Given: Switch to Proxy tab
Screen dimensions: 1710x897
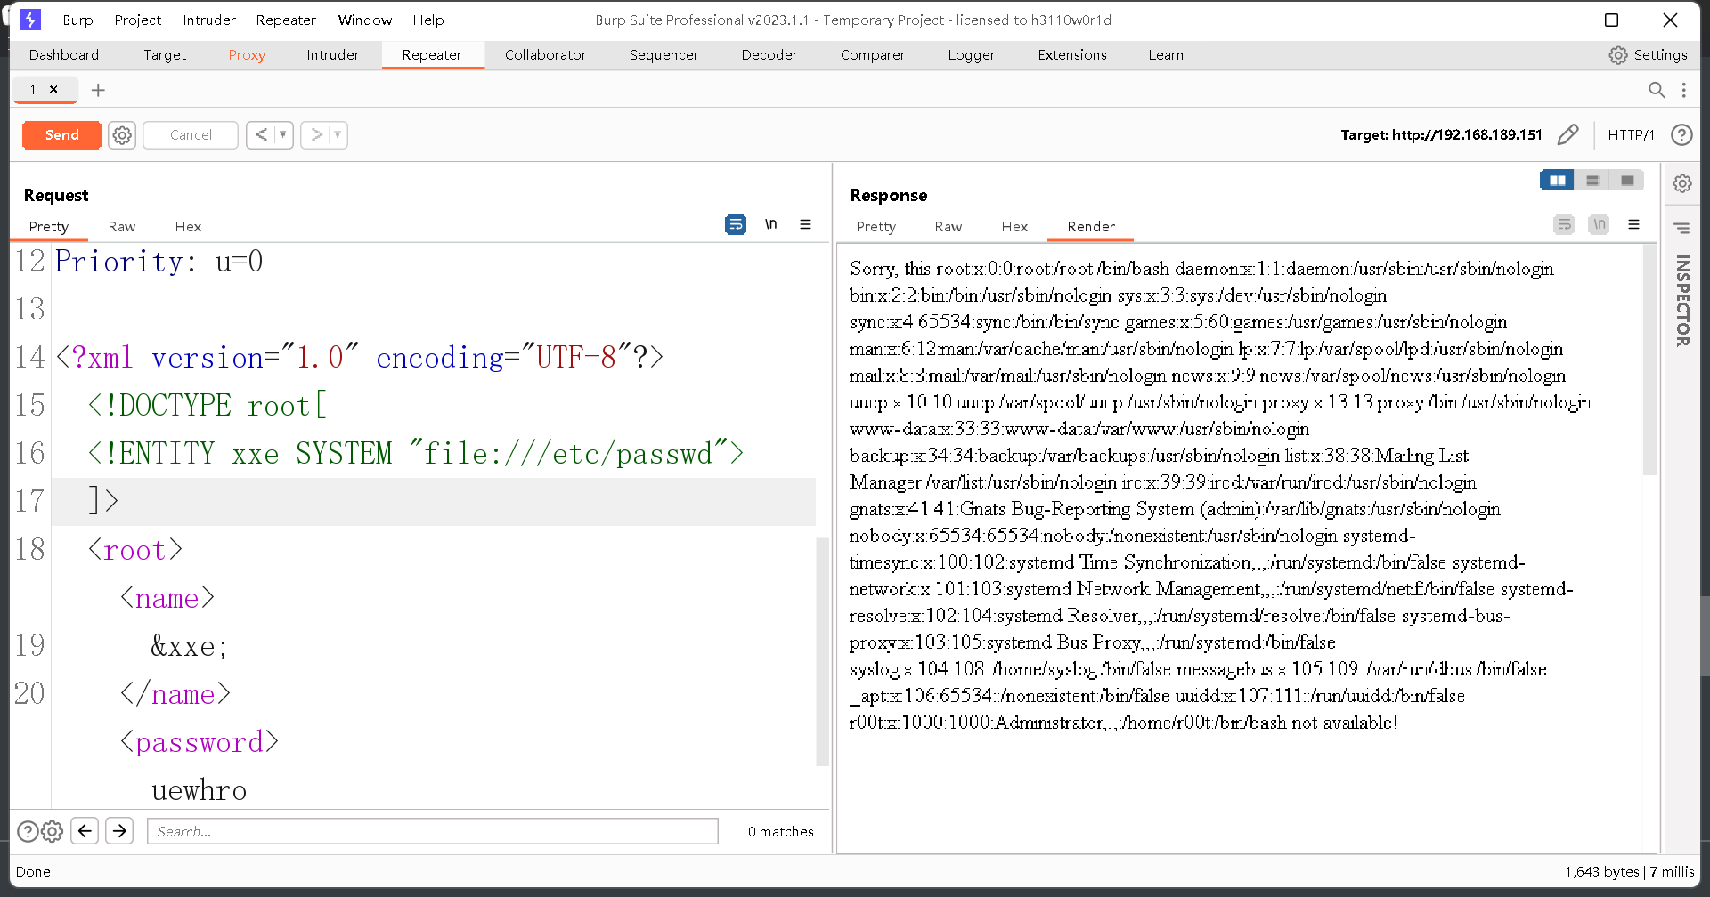Looking at the screenshot, I should point(247,55).
